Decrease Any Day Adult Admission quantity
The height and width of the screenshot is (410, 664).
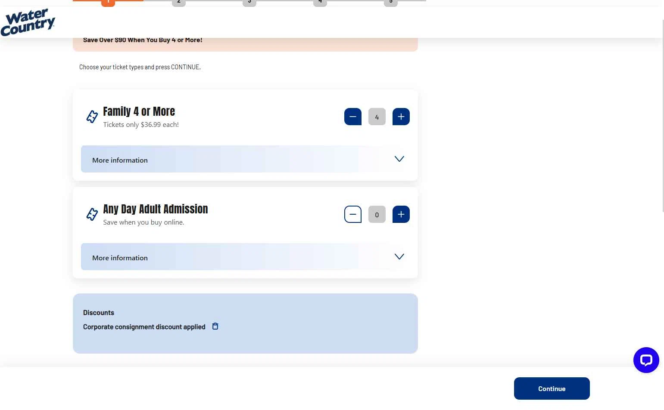pyautogui.click(x=352, y=214)
